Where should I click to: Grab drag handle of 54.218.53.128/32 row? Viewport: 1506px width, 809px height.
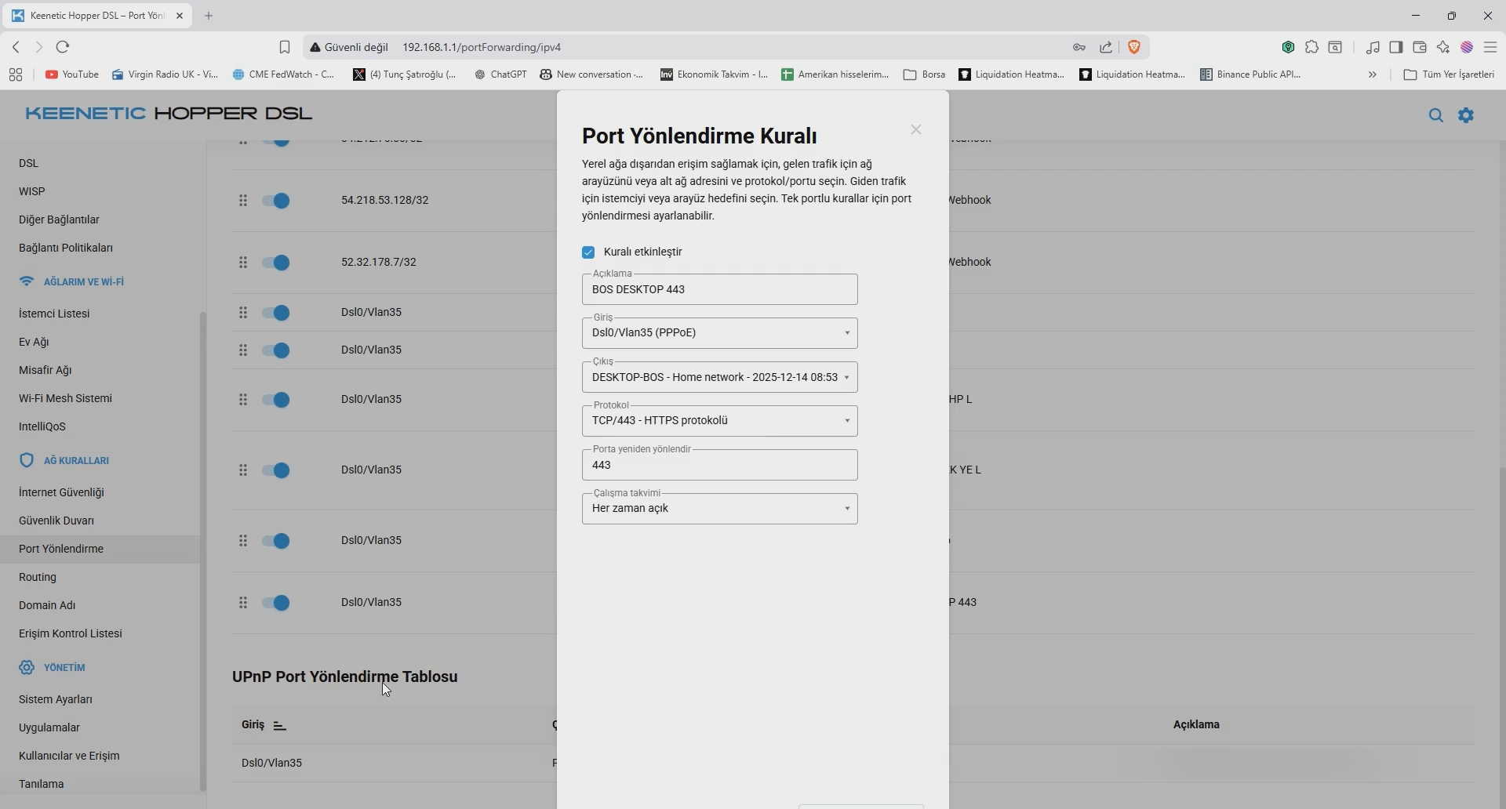point(243,201)
